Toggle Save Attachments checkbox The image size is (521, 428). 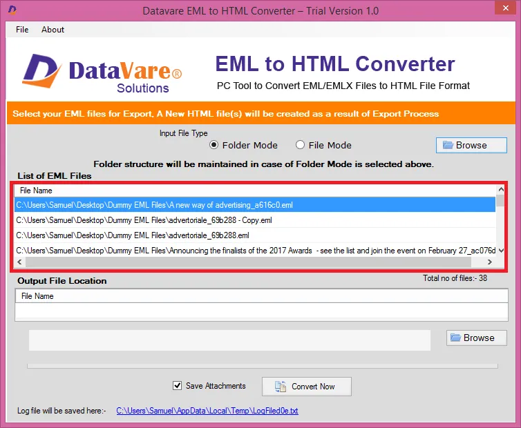point(177,385)
